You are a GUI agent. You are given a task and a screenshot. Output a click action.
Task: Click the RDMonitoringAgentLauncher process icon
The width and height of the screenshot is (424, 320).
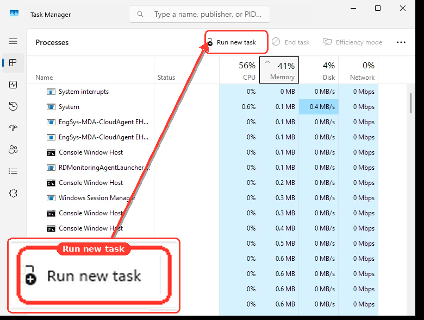pyautogui.click(x=51, y=168)
